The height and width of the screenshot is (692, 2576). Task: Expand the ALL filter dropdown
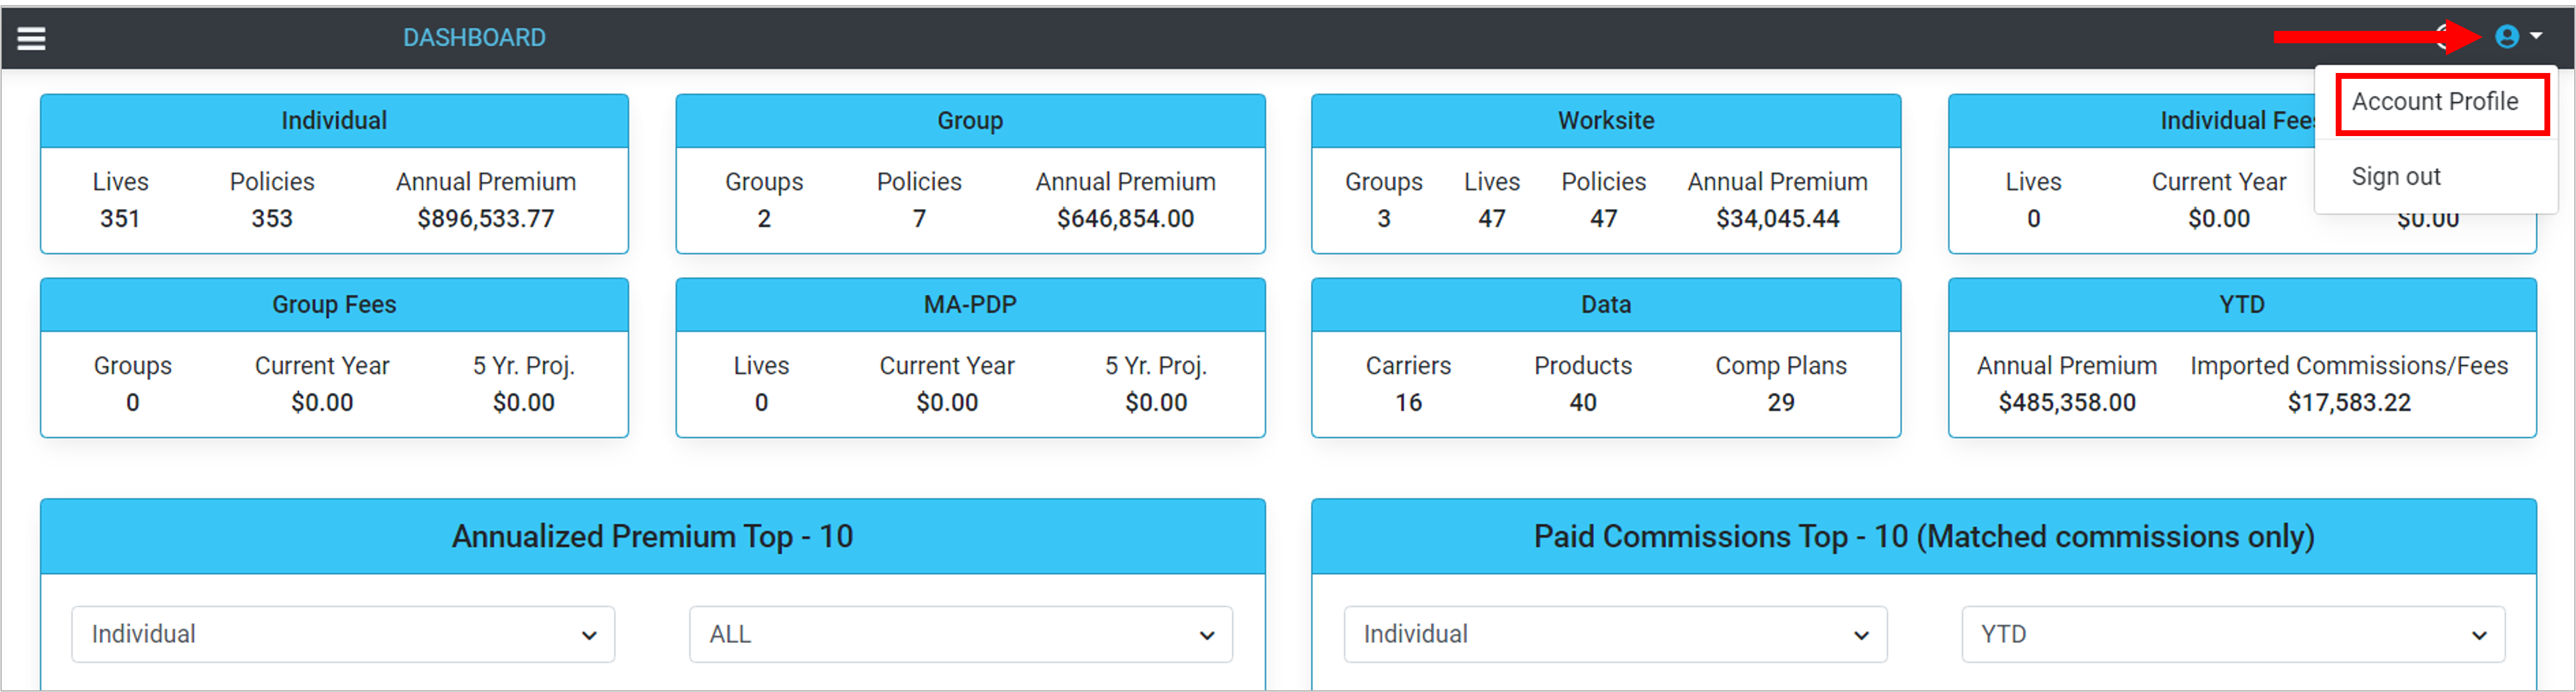(x=960, y=634)
